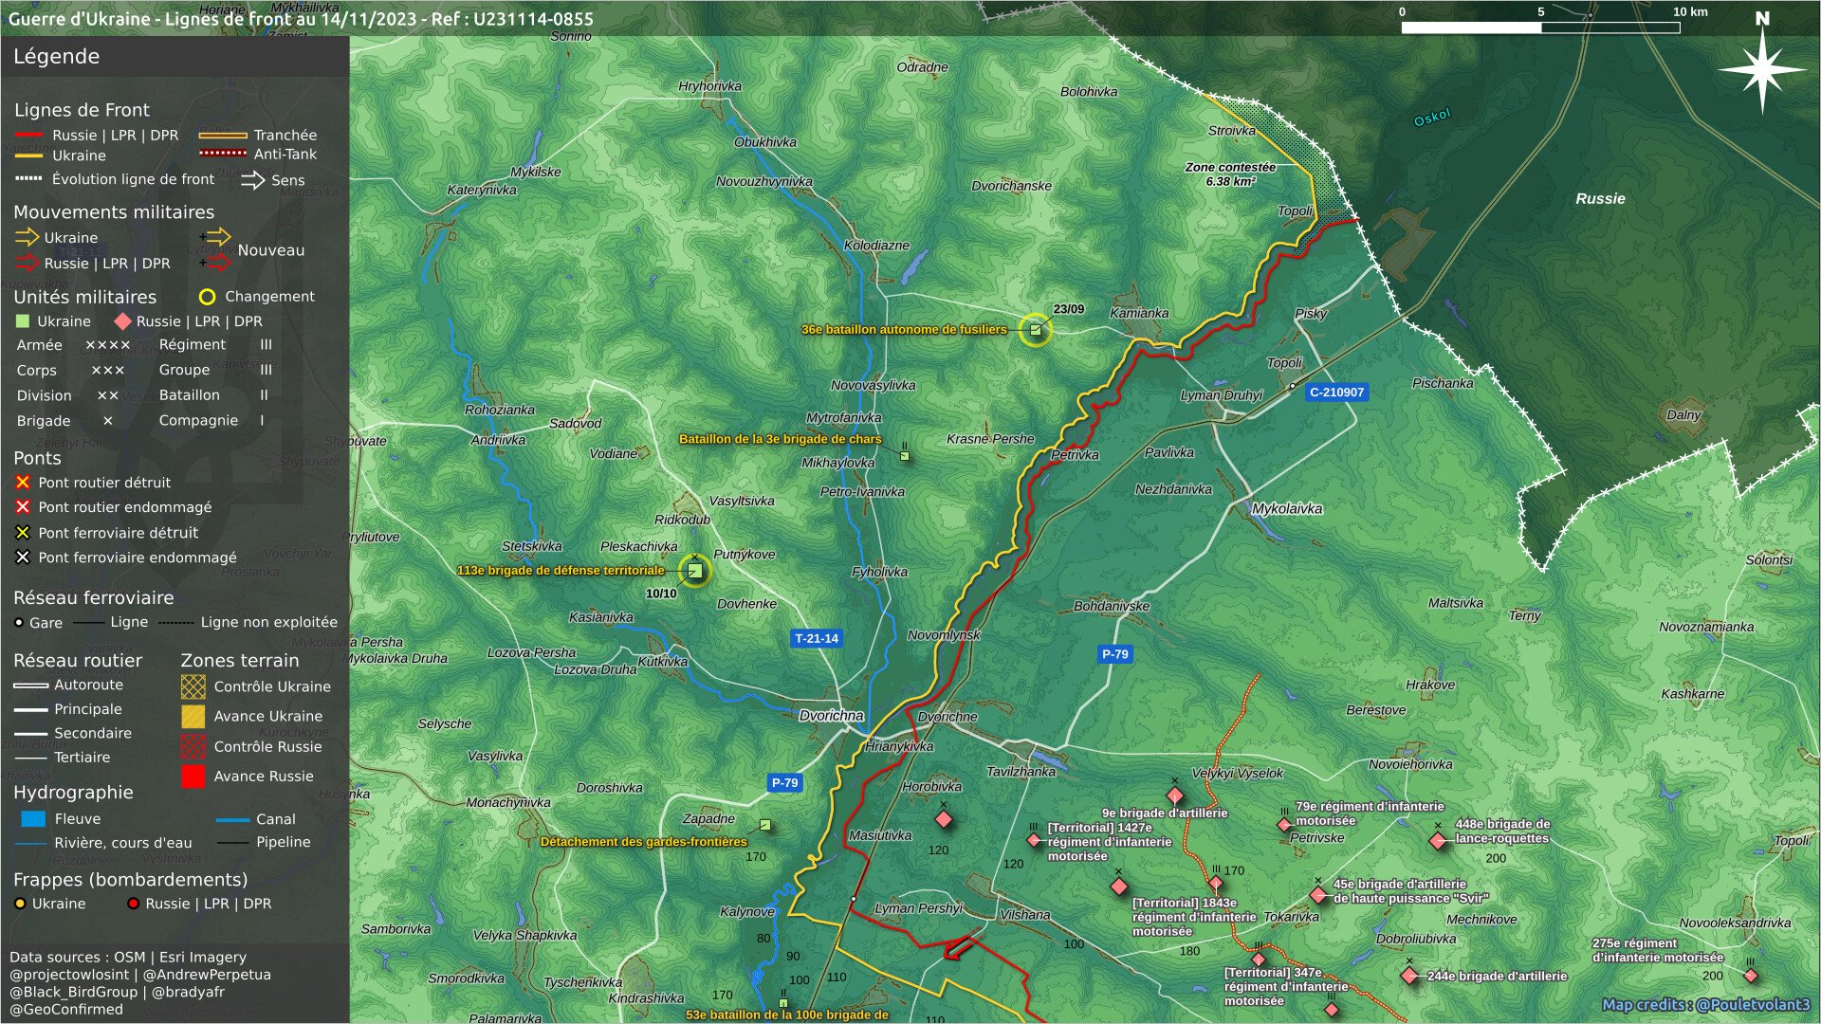Click the Contrôle Ukraine hatched swatch
Screen dimensions: 1821x1024
pos(193,686)
